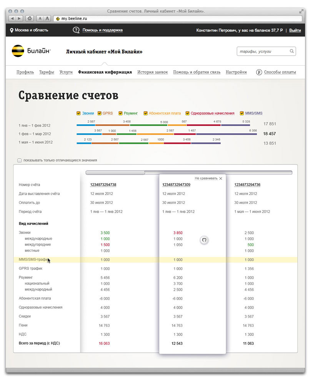Disable the MMS/SMS legend checkbox

click(x=242, y=113)
